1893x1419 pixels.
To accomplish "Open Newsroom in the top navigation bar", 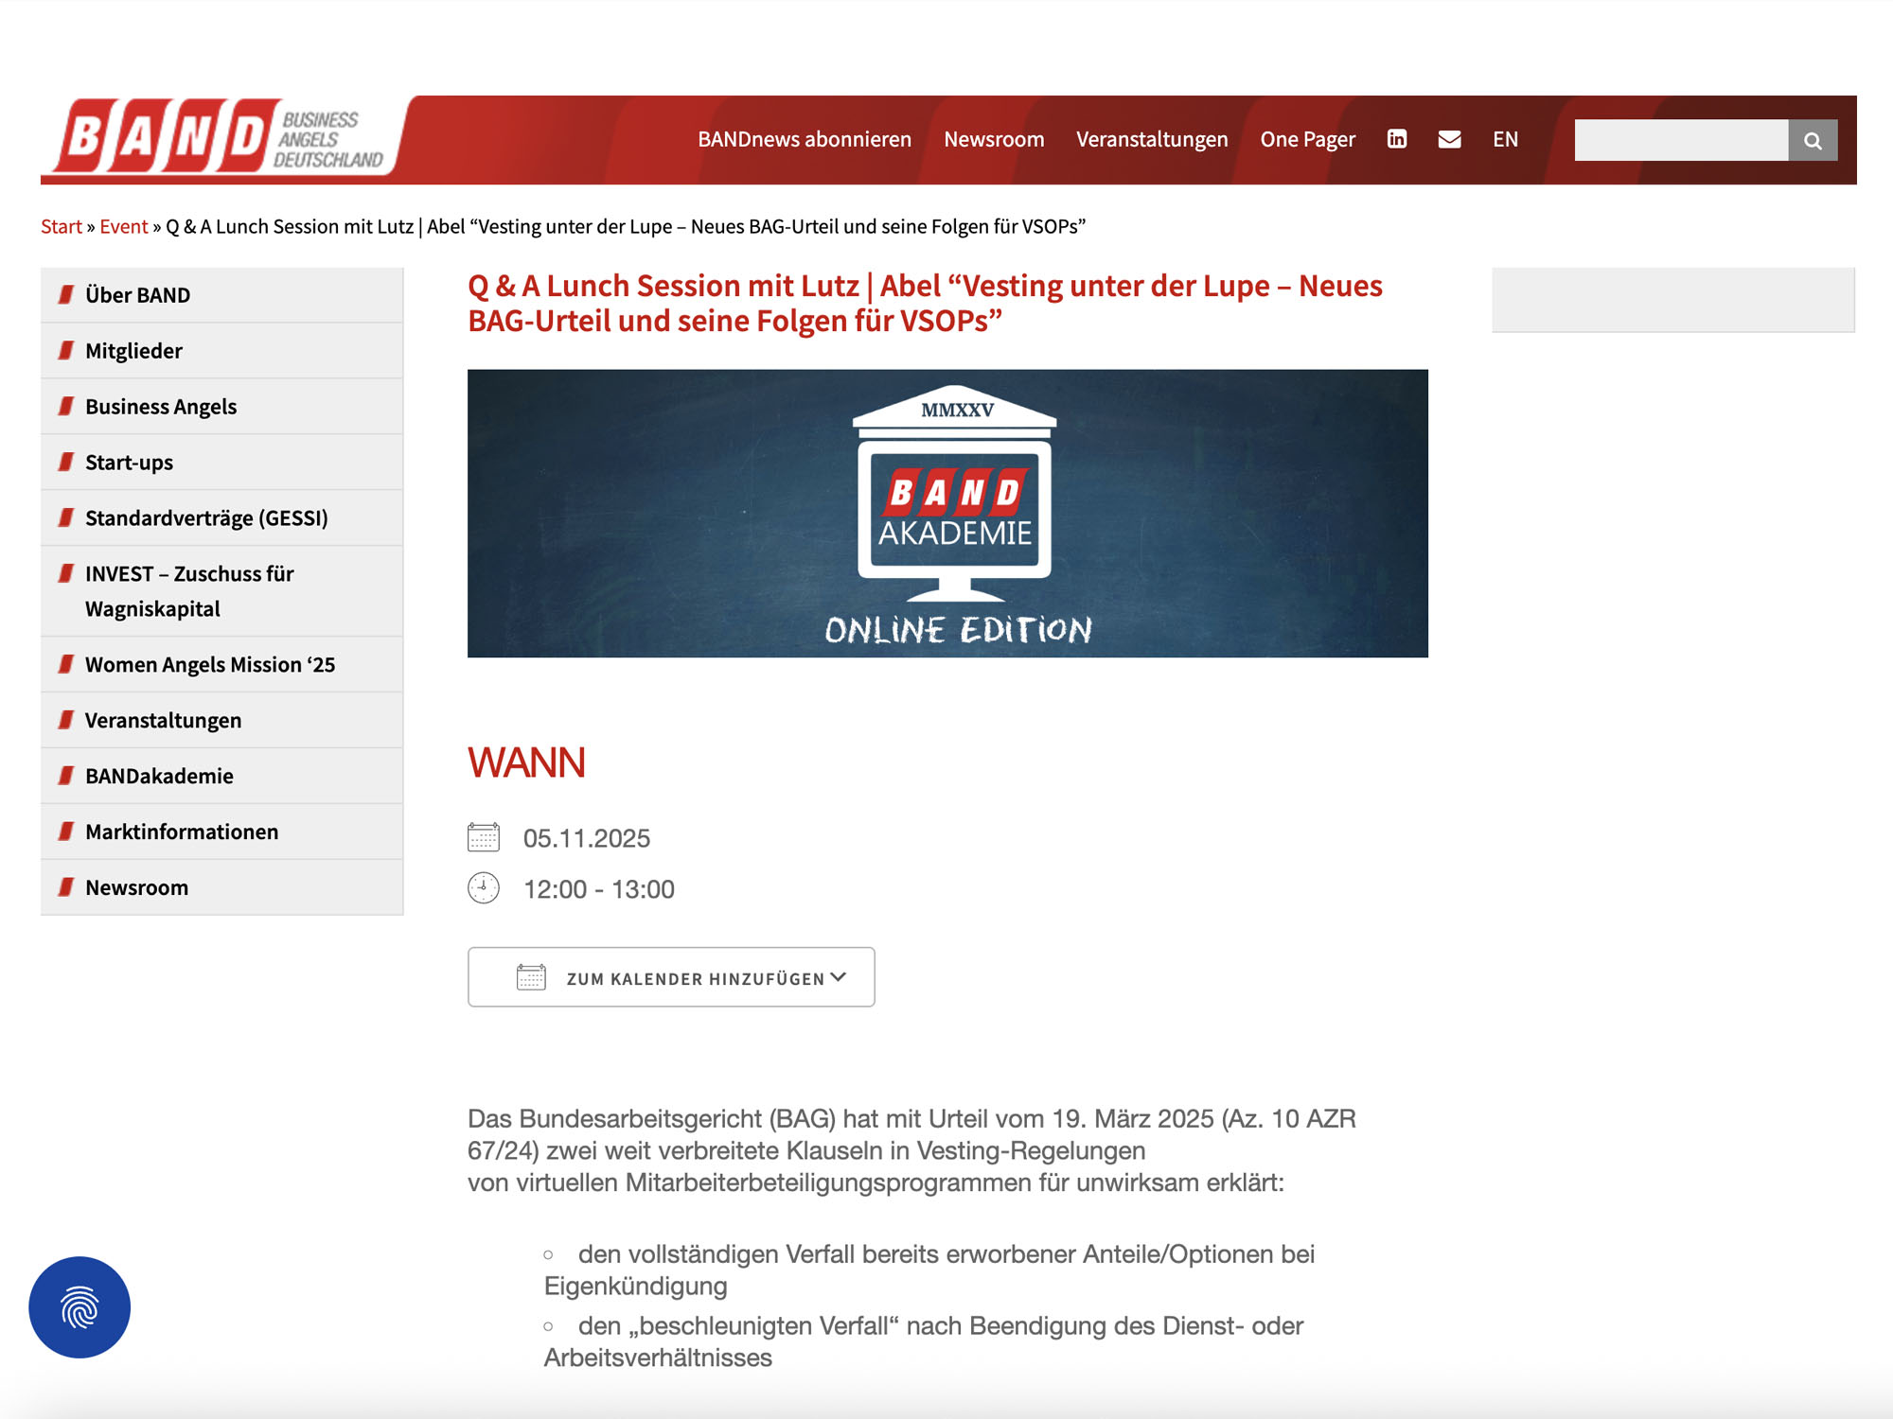I will click(994, 139).
